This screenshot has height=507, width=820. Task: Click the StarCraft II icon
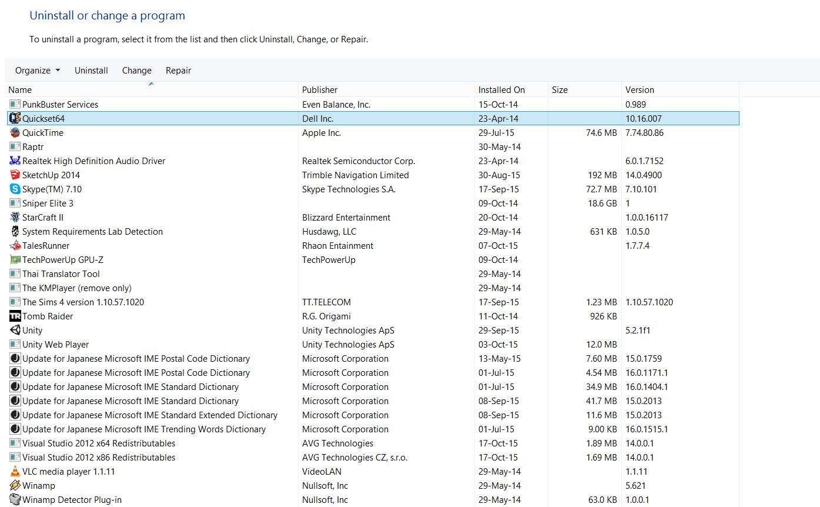click(15, 217)
